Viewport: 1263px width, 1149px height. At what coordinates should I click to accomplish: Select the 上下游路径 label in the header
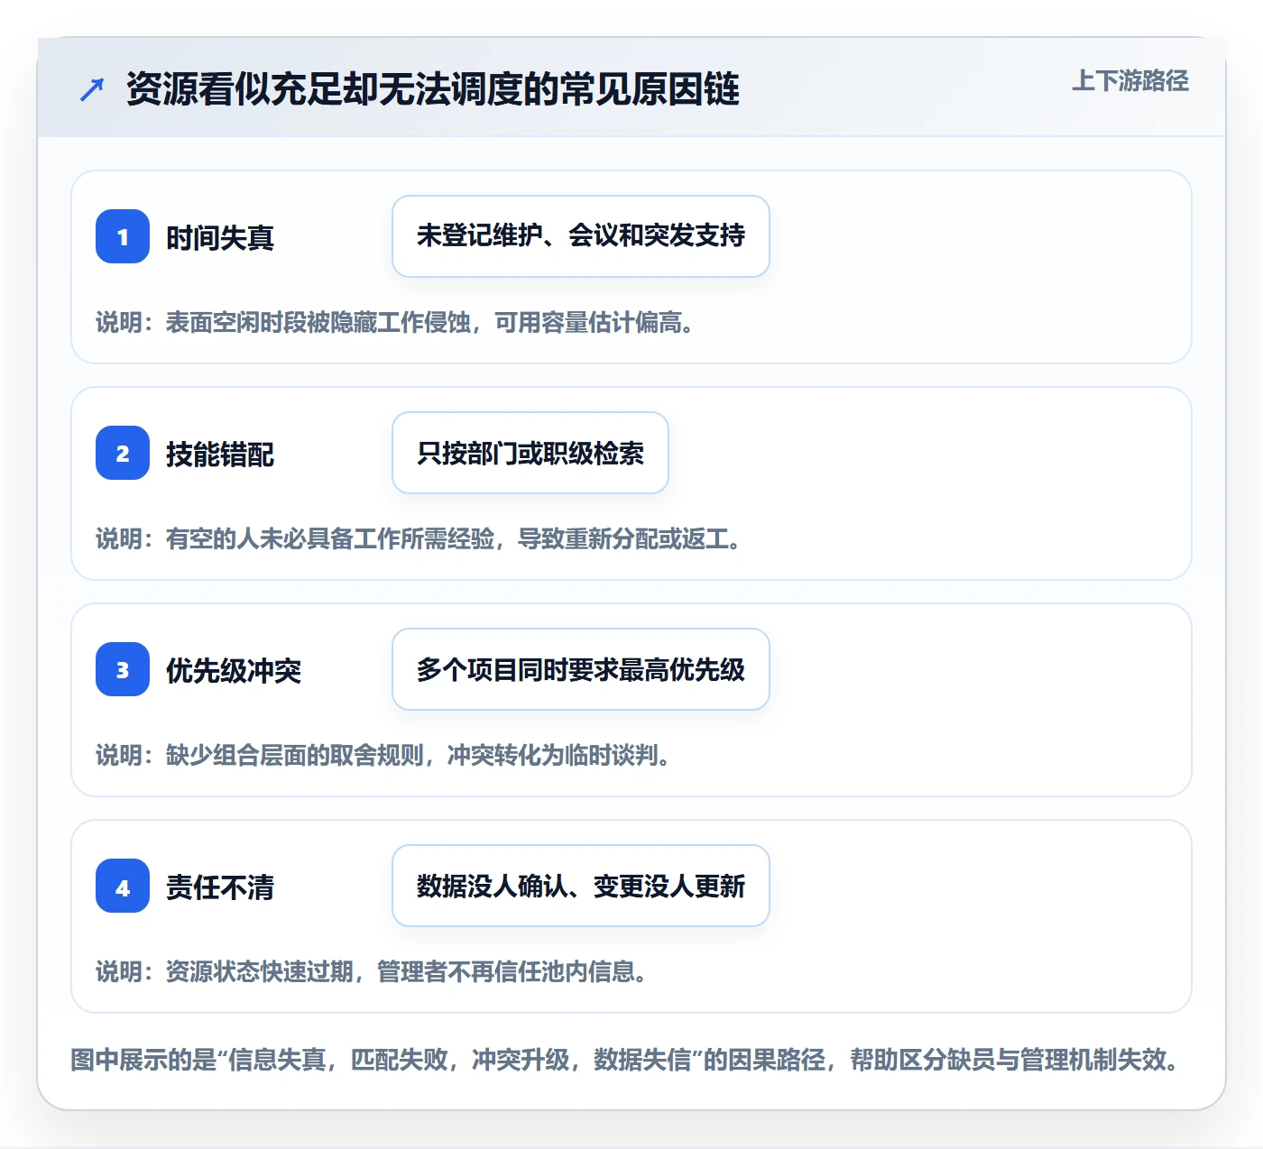coord(1130,81)
